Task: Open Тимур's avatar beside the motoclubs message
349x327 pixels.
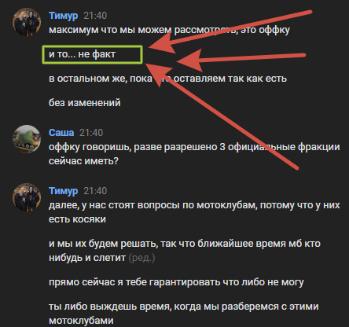Action: 27,197
